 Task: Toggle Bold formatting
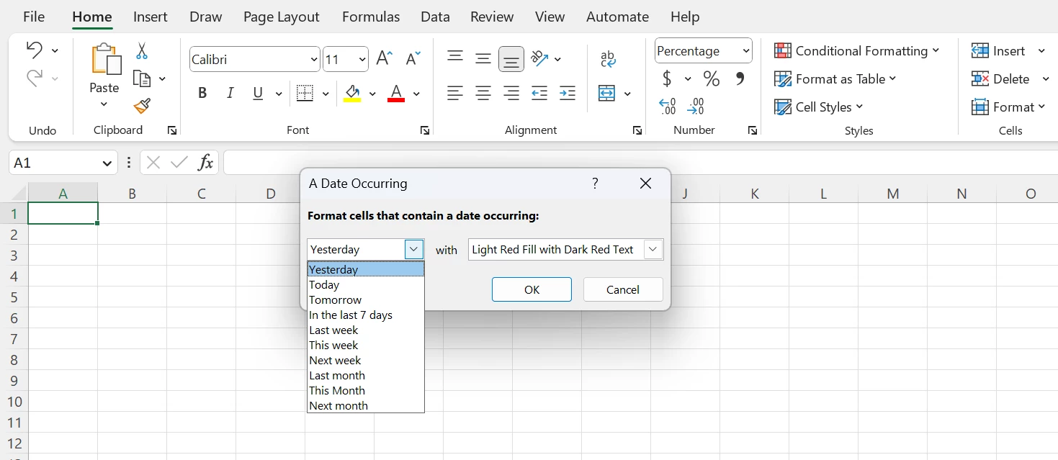coord(202,94)
